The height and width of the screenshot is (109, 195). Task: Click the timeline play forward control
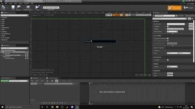pos(55,103)
